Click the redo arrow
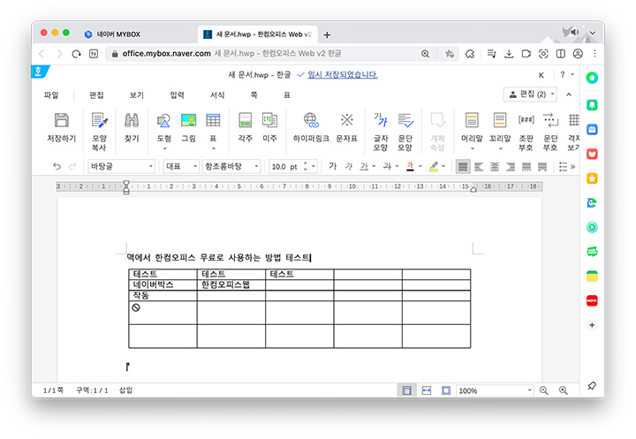 pyautogui.click(x=72, y=166)
